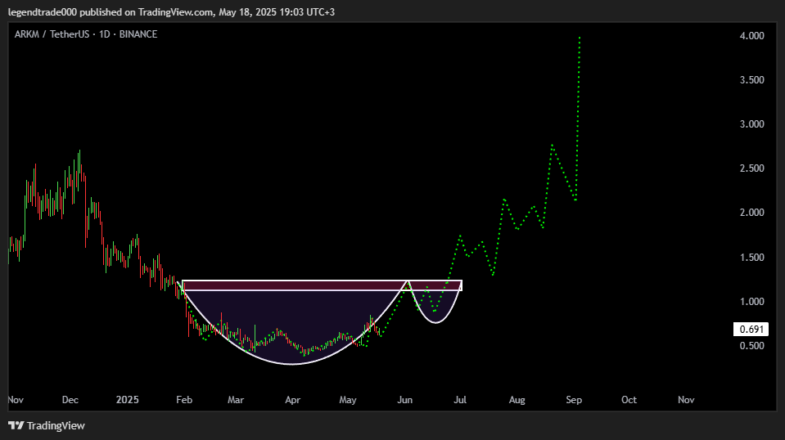
Task: Click the 'Sep' label on the time axis
Action: (574, 399)
